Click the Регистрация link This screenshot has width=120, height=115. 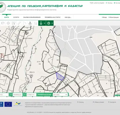pyautogui.click(x=114, y=17)
